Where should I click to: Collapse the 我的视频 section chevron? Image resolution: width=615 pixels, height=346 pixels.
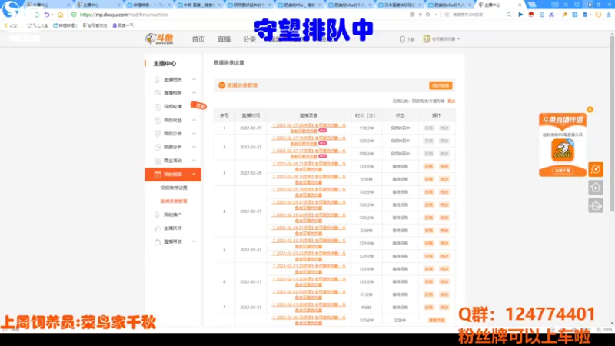click(x=194, y=175)
